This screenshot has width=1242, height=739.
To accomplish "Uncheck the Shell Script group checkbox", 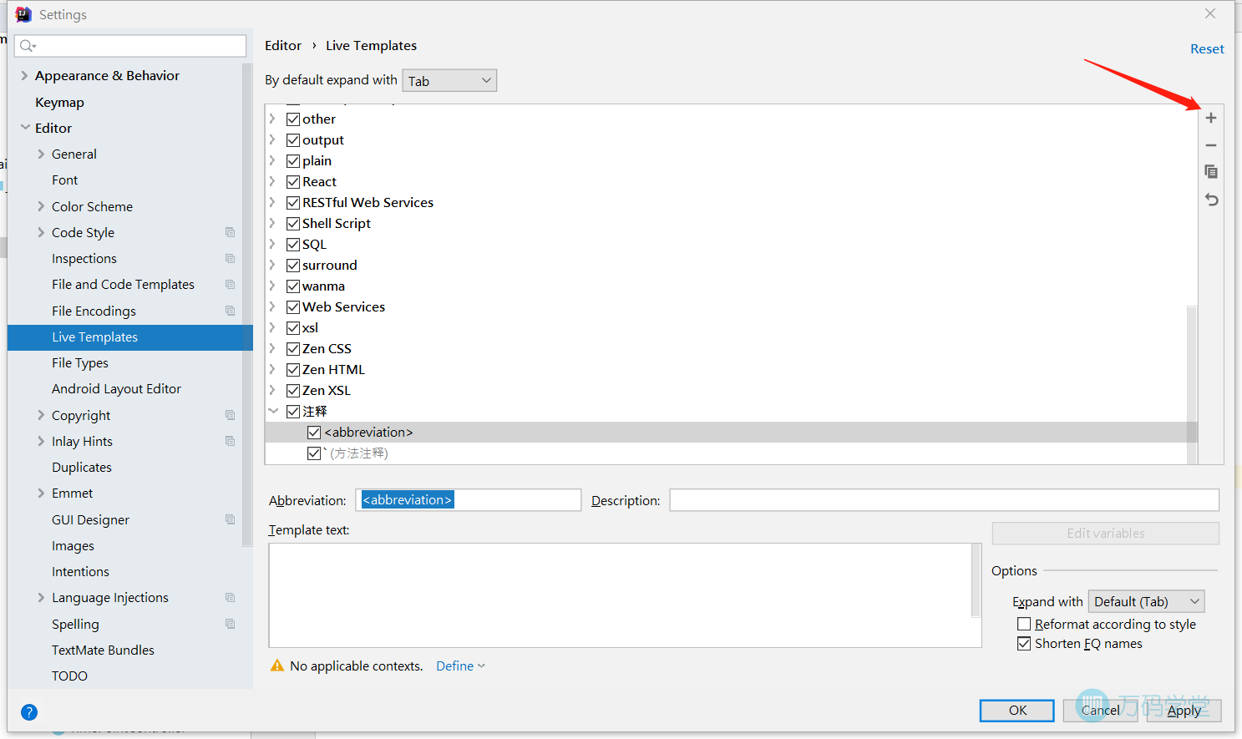I will [293, 224].
